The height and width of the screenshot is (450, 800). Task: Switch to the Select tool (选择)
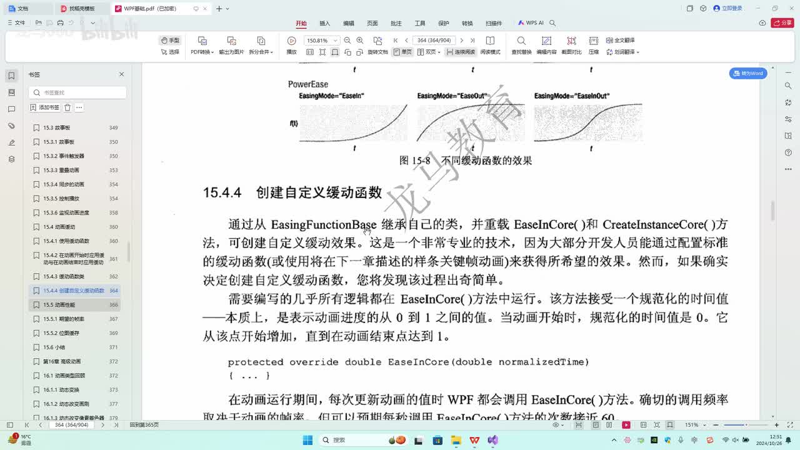click(170, 52)
